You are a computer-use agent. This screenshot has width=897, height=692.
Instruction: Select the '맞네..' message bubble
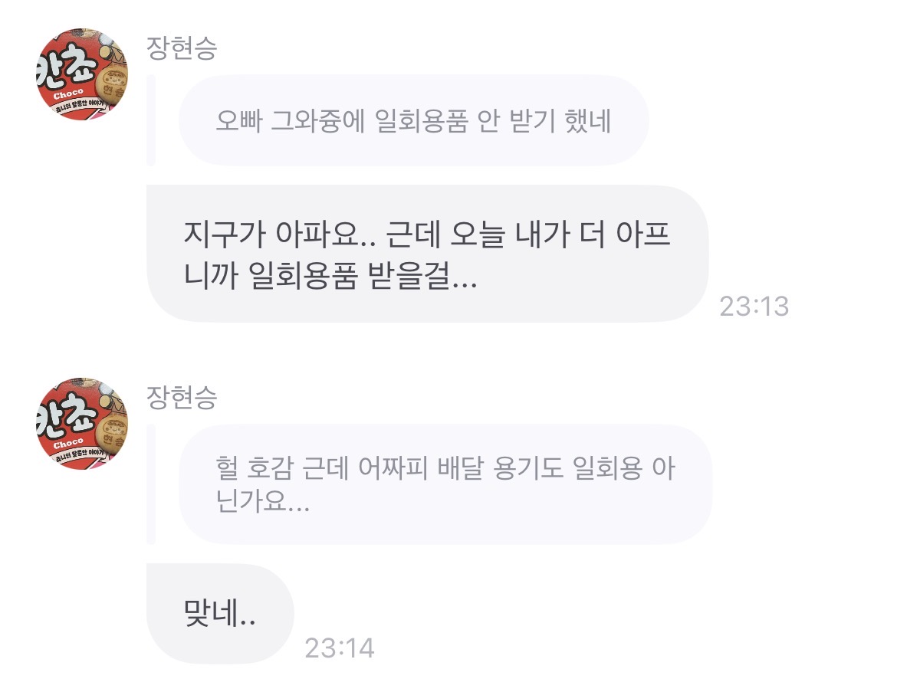pyautogui.click(x=219, y=613)
